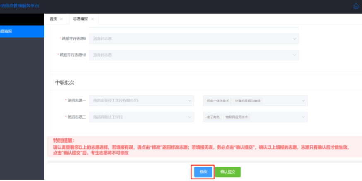Screen dimensions: 362x181
Task: Select the 物联网应用技术 major tag
Action: pos(237,117)
